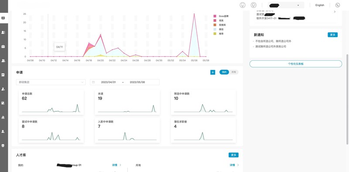Click the Boss直聘 pink legend swatch

click(x=215, y=16)
